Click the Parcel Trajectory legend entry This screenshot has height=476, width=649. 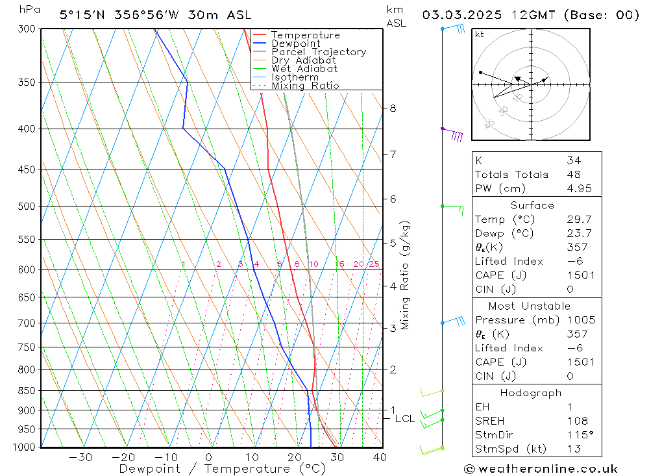(310, 52)
